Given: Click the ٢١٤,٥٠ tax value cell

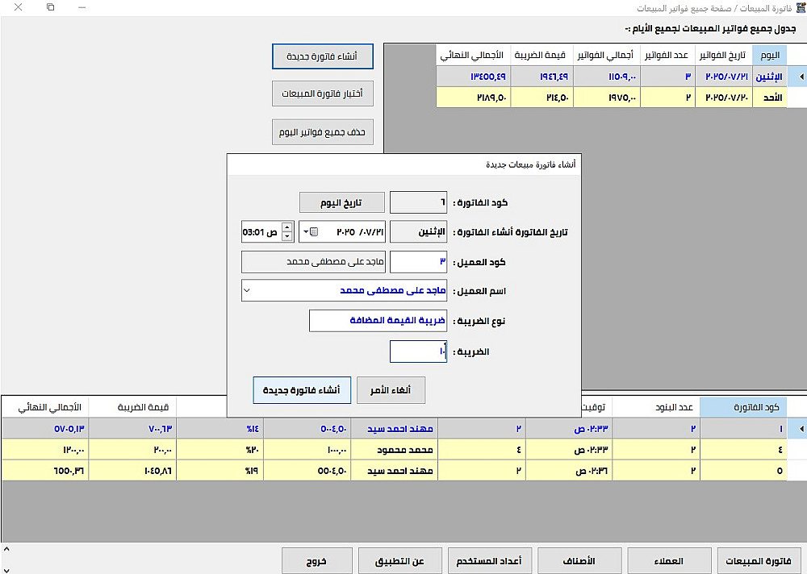Looking at the screenshot, I should click(x=542, y=98).
